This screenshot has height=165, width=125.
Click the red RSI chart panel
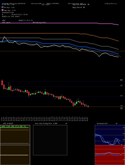(x=110, y=155)
